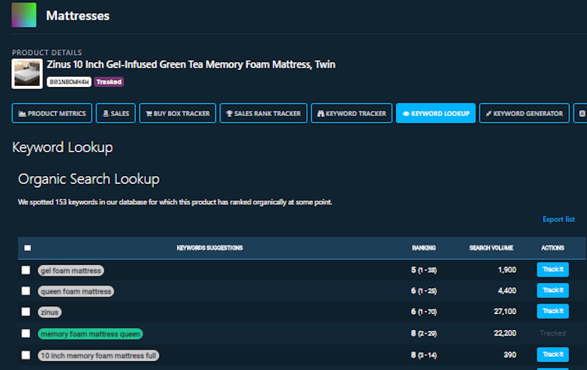The height and width of the screenshot is (370, 587).
Task: Click the search volume value 4,400
Action: [x=507, y=291]
